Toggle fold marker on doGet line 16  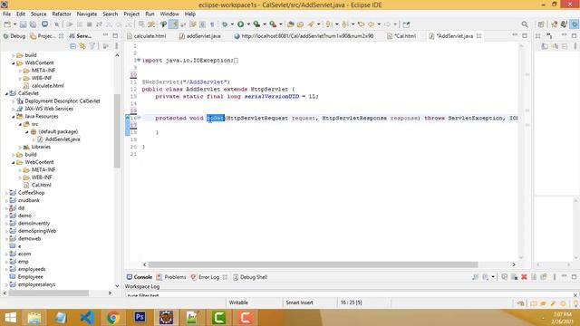(139, 118)
